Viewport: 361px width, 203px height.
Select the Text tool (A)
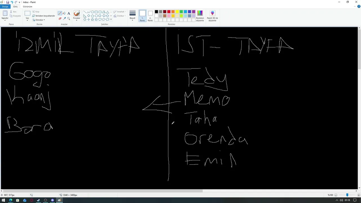pyautogui.click(x=69, y=13)
